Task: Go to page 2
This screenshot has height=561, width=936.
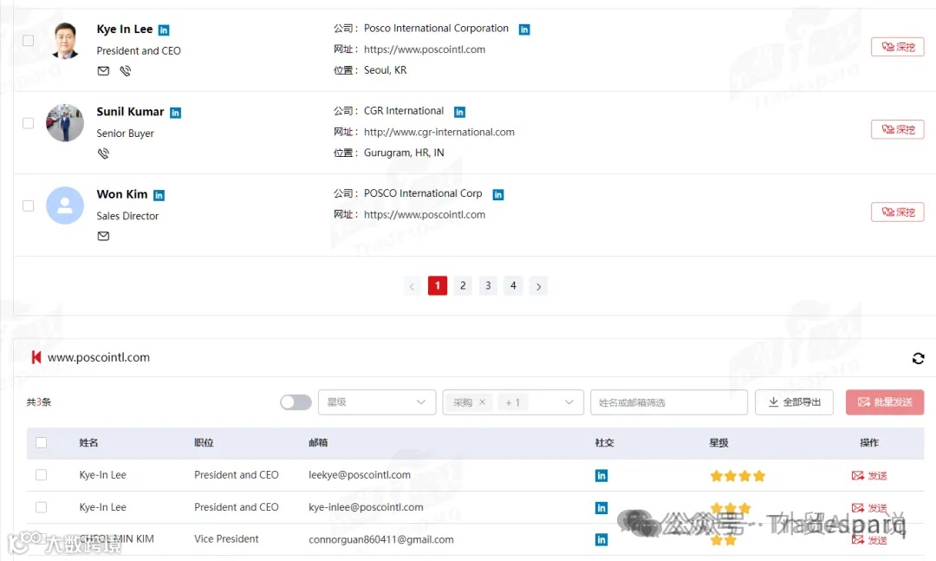Action: [463, 285]
